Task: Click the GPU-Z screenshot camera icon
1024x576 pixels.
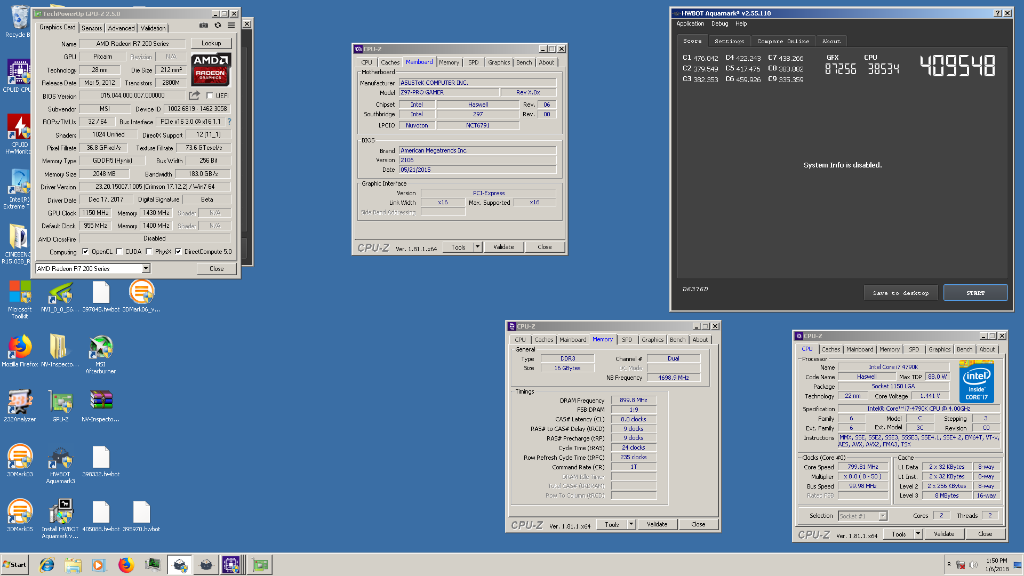Action: 204,25
